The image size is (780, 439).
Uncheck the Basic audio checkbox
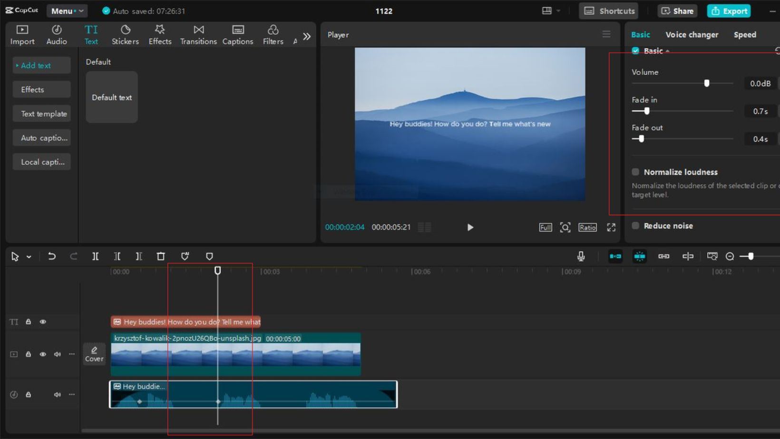pos(635,50)
